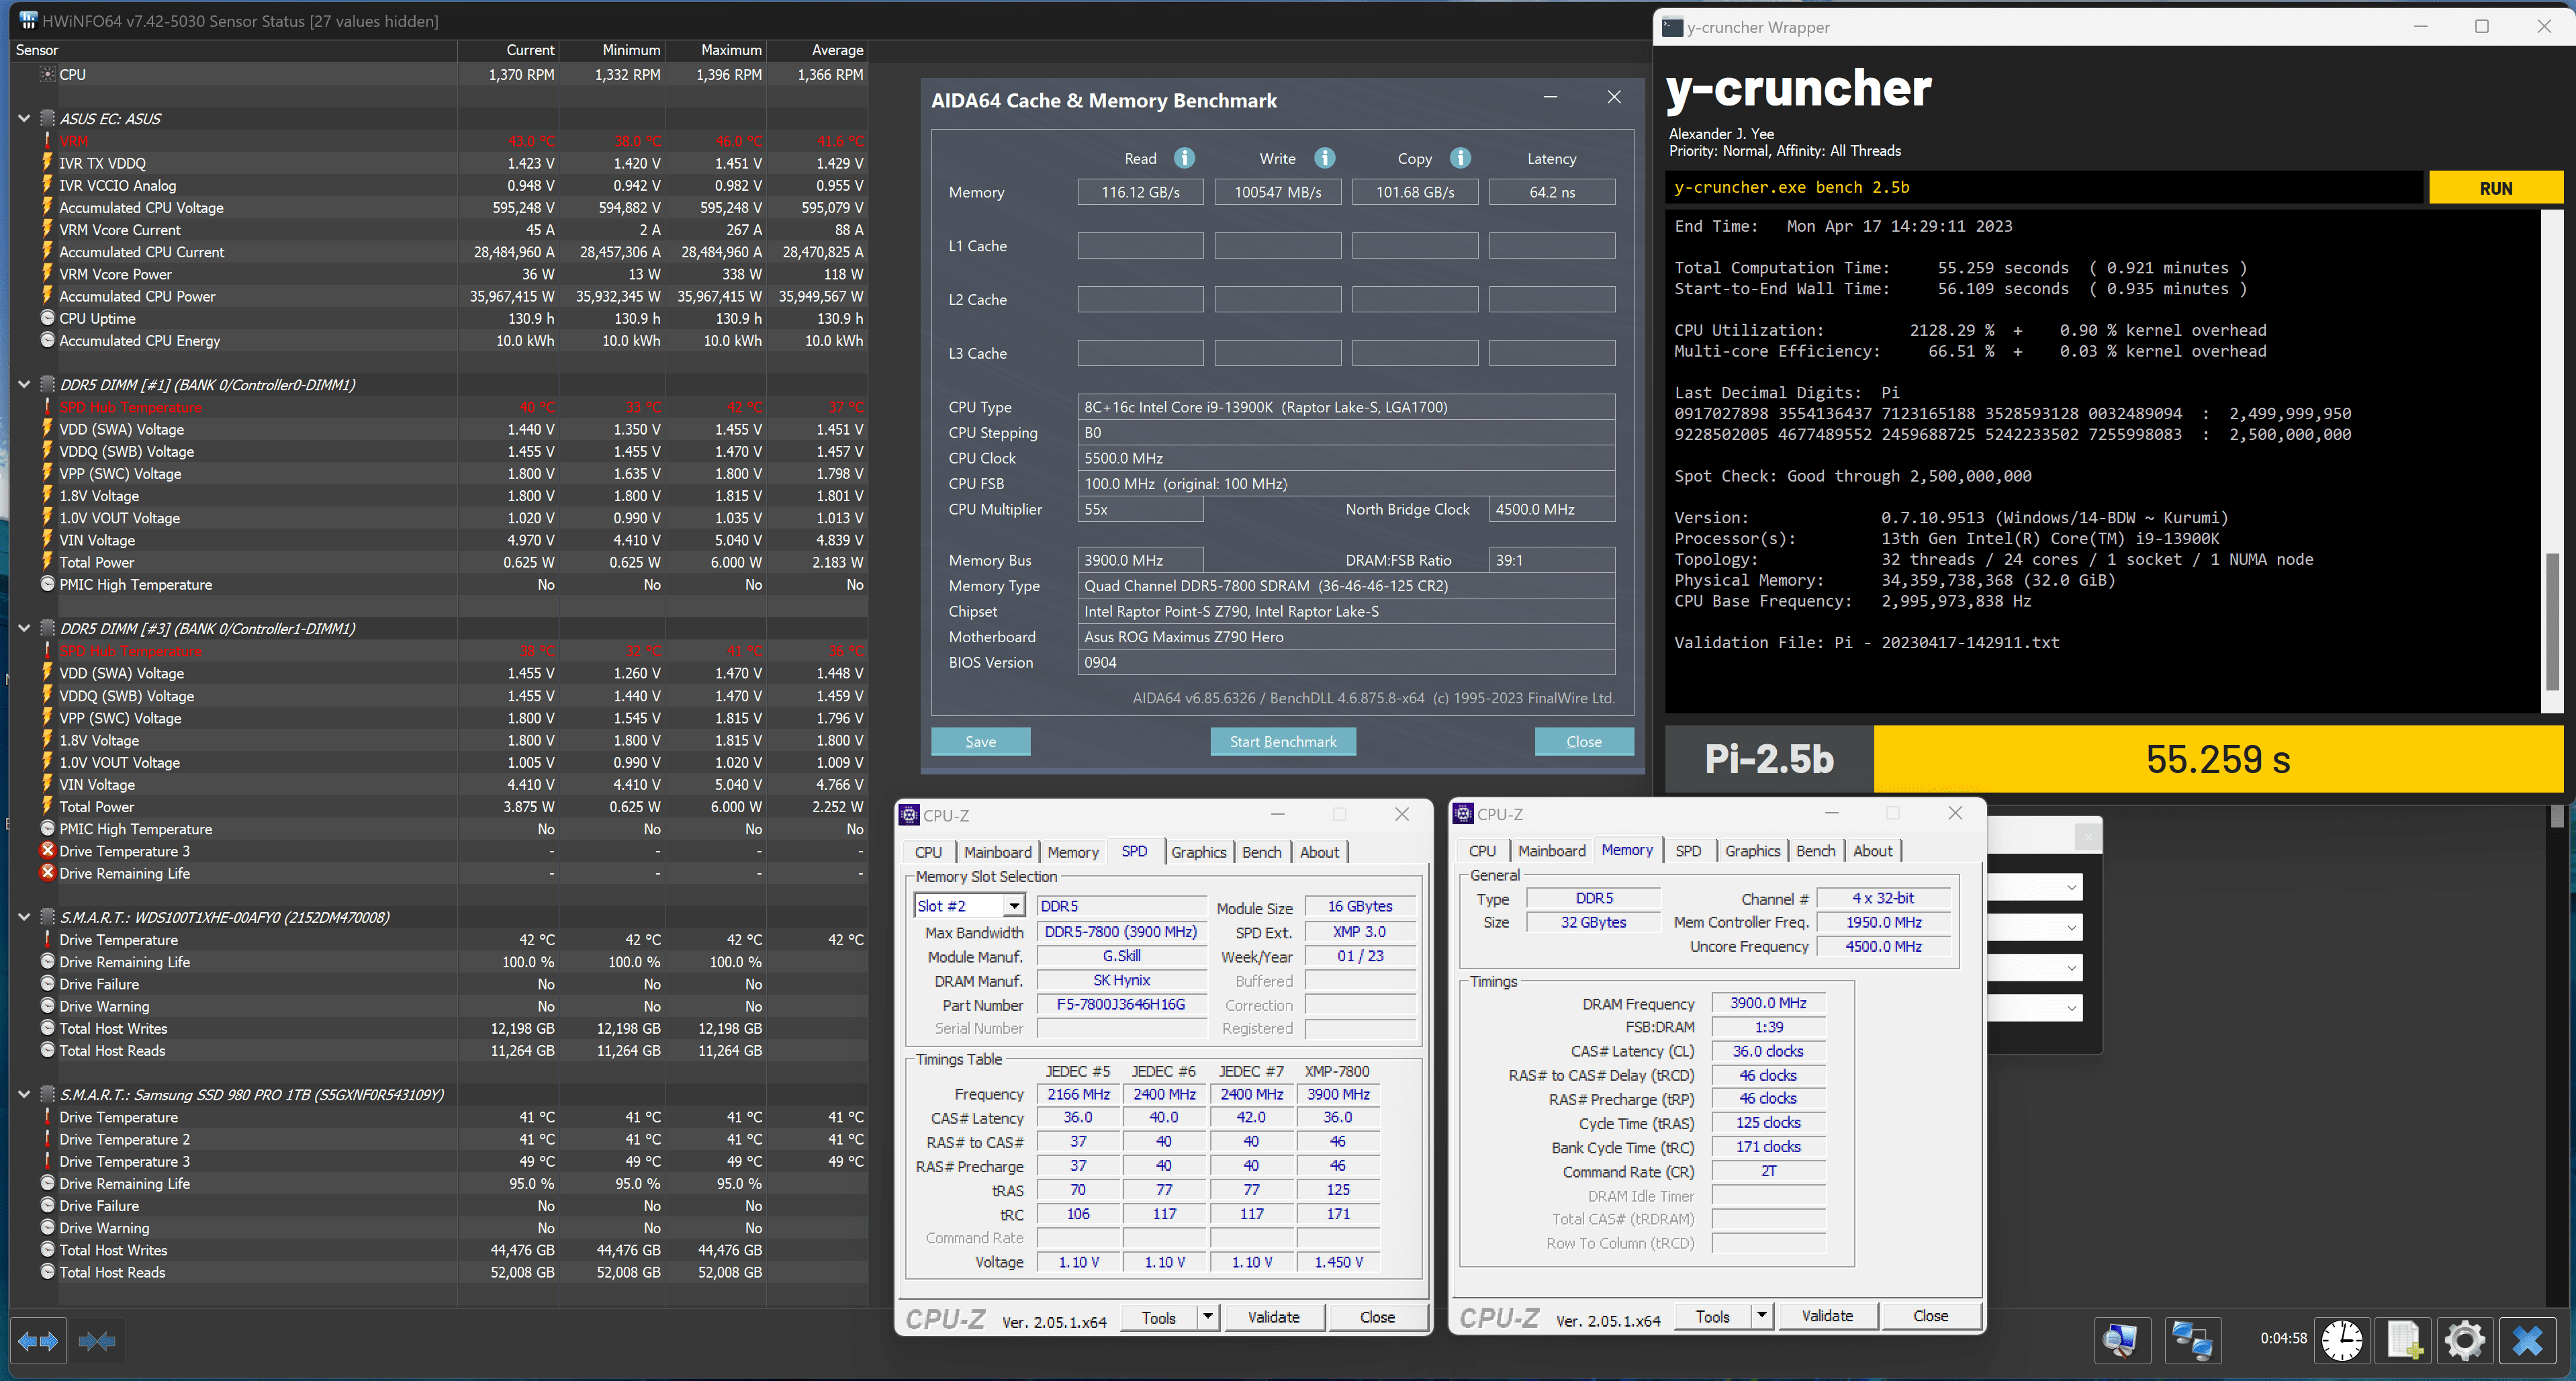Open the Bench tab in CPU-Z Memory window
The height and width of the screenshot is (1381, 2576).
point(1815,851)
